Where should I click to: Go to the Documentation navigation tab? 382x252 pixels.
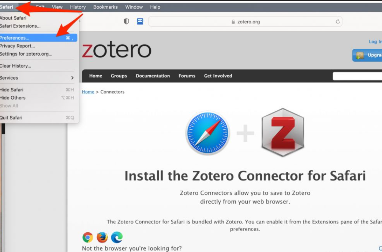153,76
